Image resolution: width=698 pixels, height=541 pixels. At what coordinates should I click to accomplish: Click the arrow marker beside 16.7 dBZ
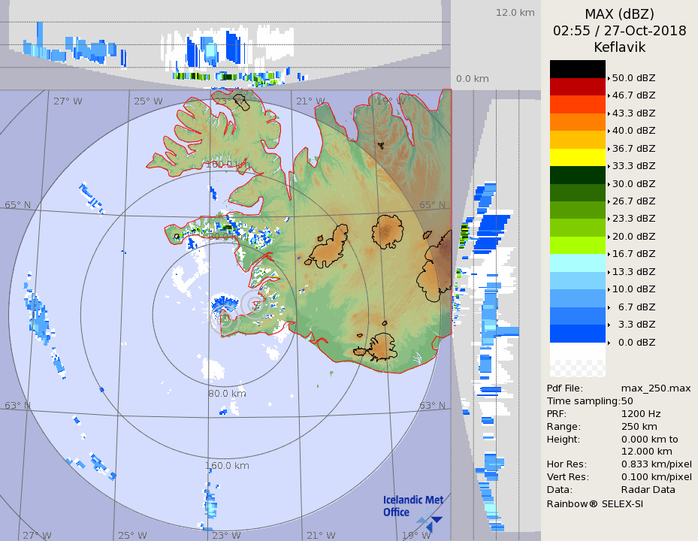click(609, 254)
